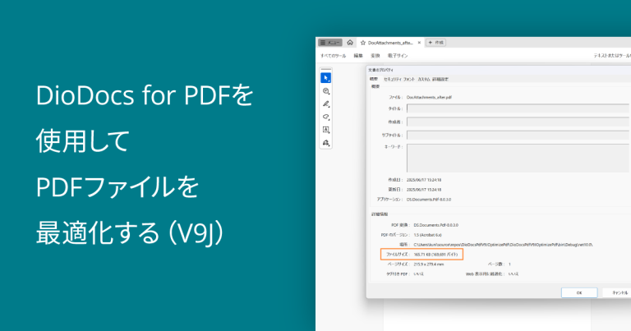Click the 更新日 date value

tap(424, 190)
